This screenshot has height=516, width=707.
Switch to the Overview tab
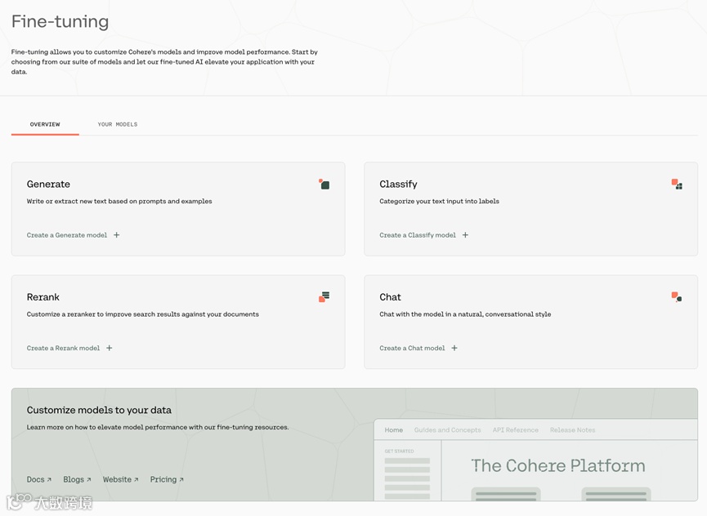[x=45, y=125]
